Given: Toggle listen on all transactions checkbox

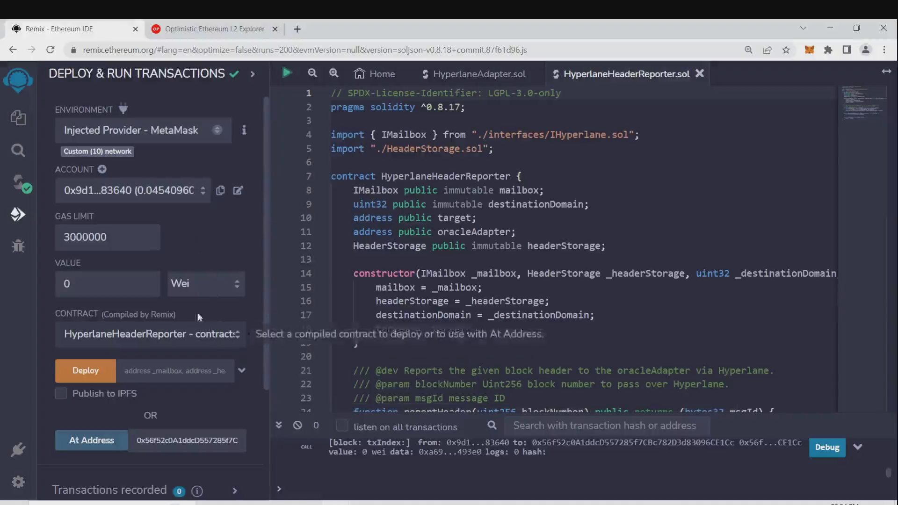Looking at the screenshot, I should 342,426.
